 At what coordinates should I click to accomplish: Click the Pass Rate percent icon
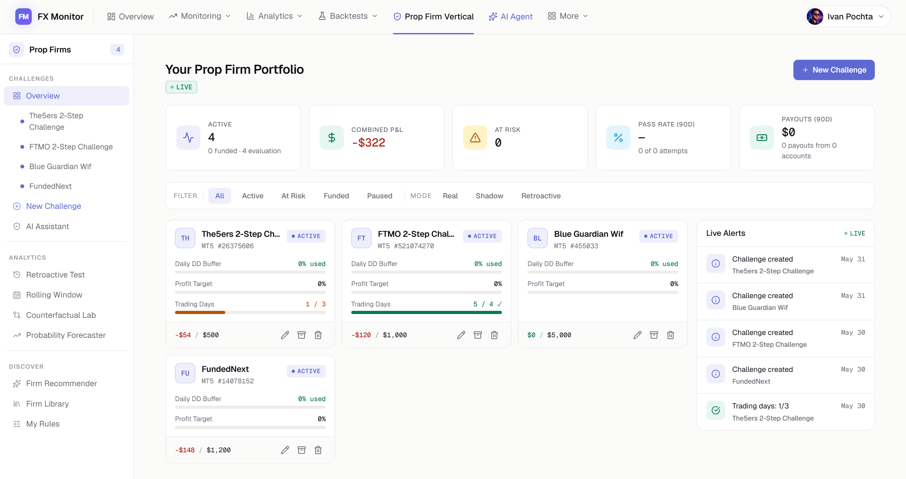618,137
